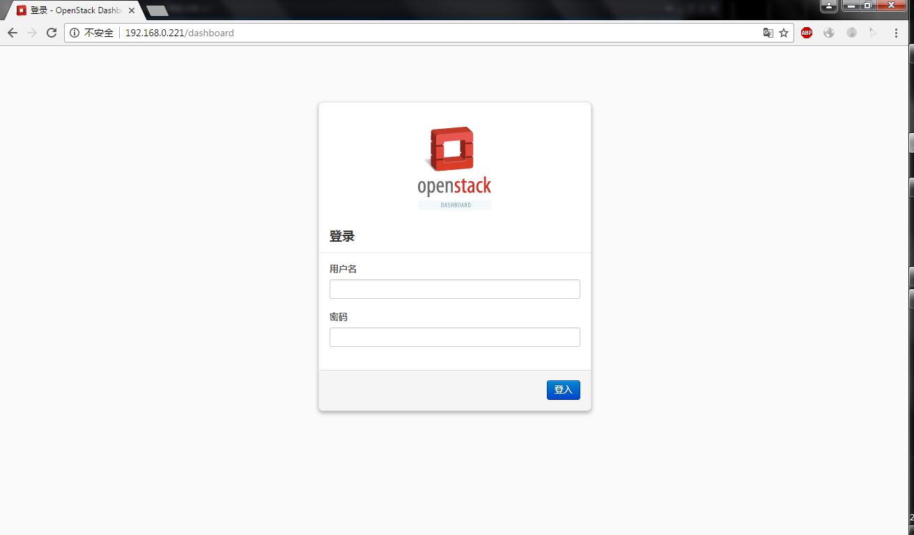Open the Chrome user profile button
This screenshot has height=535, width=914.
tap(829, 6)
